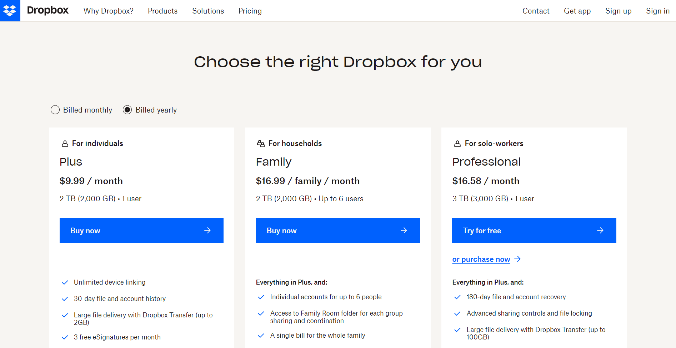Click the arrow on Family Buy now button
Viewport: 676px width, 348px height.
click(404, 230)
